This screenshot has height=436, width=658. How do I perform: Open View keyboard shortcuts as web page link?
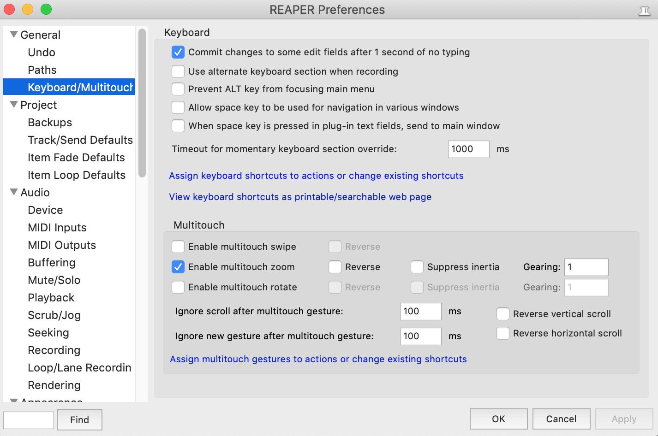[x=300, y=197]
